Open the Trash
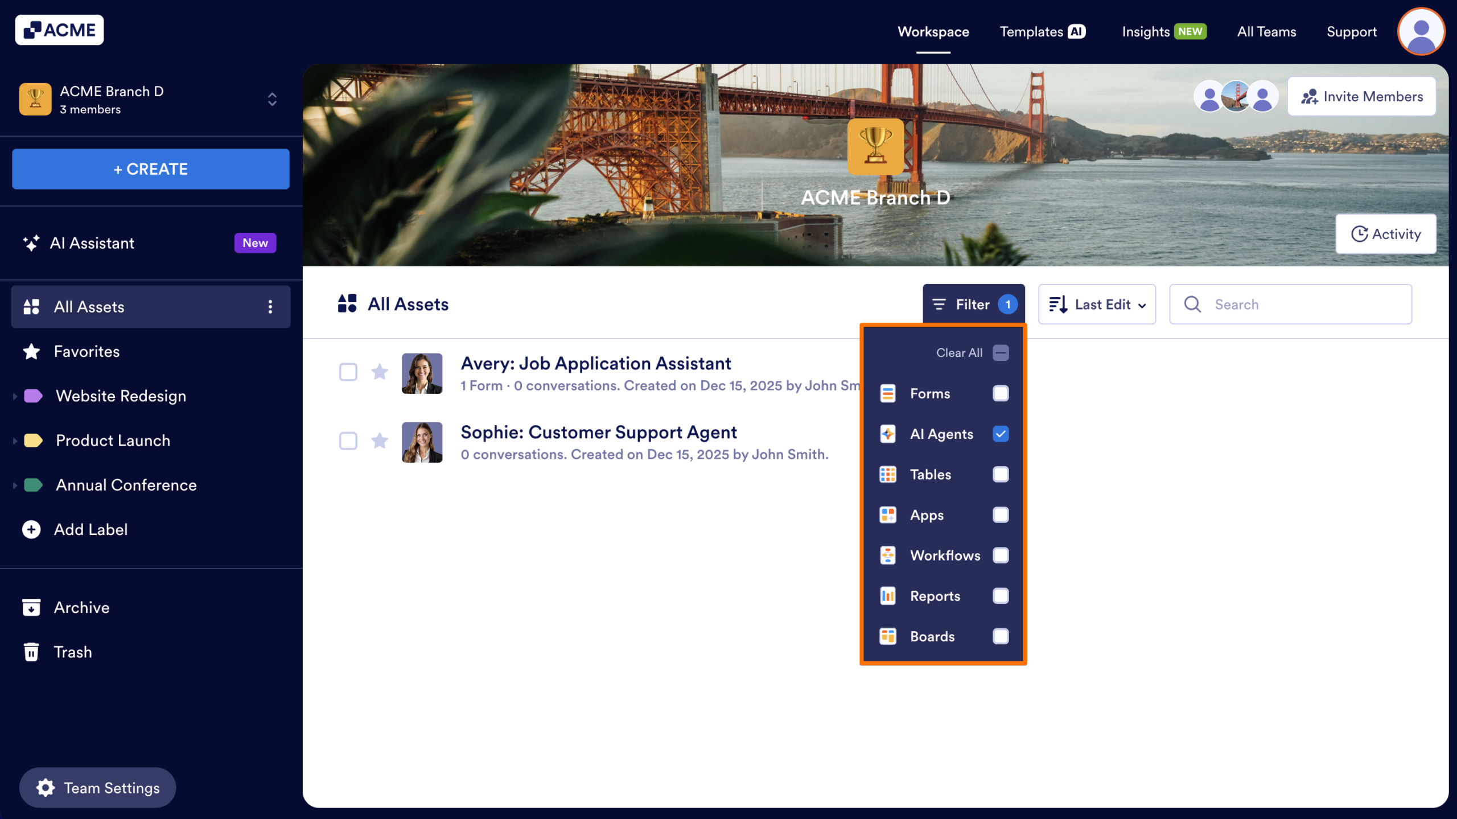This screenshot has width=1457, height=819. (72, 652)
